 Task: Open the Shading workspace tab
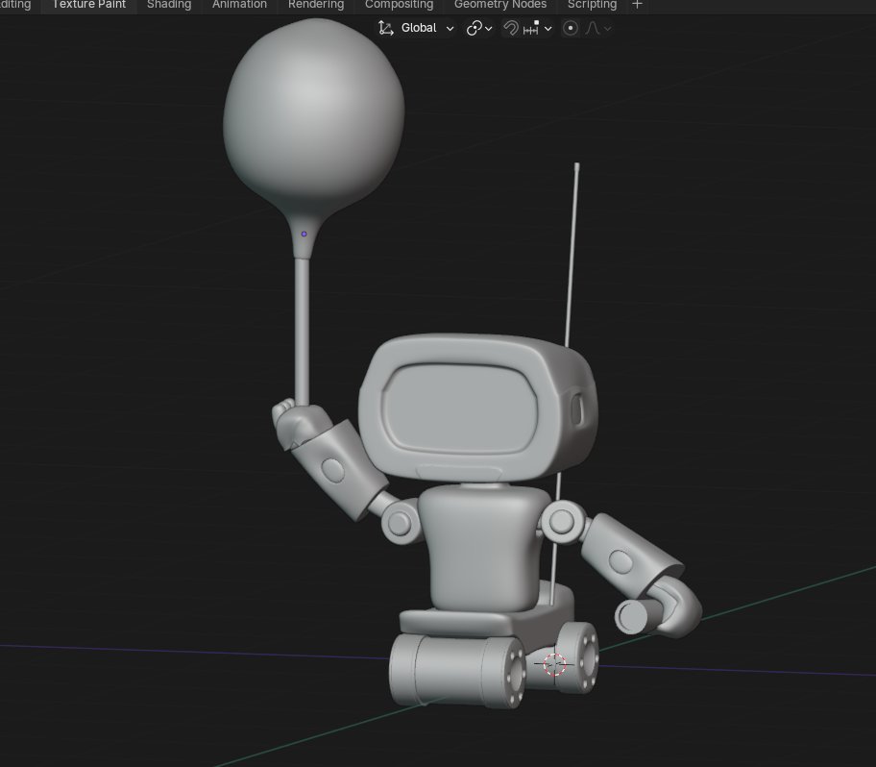click(x=169, y=5)
